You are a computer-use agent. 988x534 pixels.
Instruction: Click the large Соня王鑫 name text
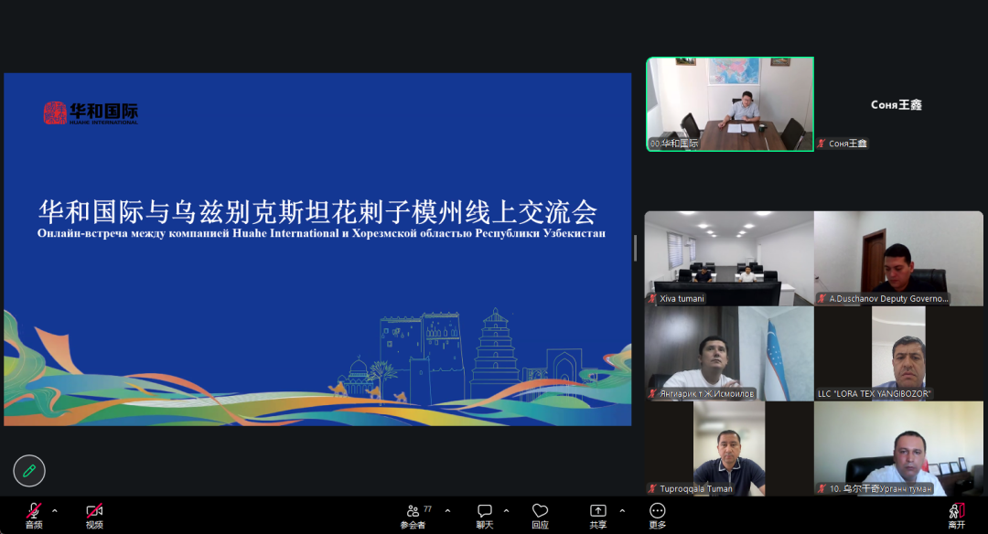(896, 104)
